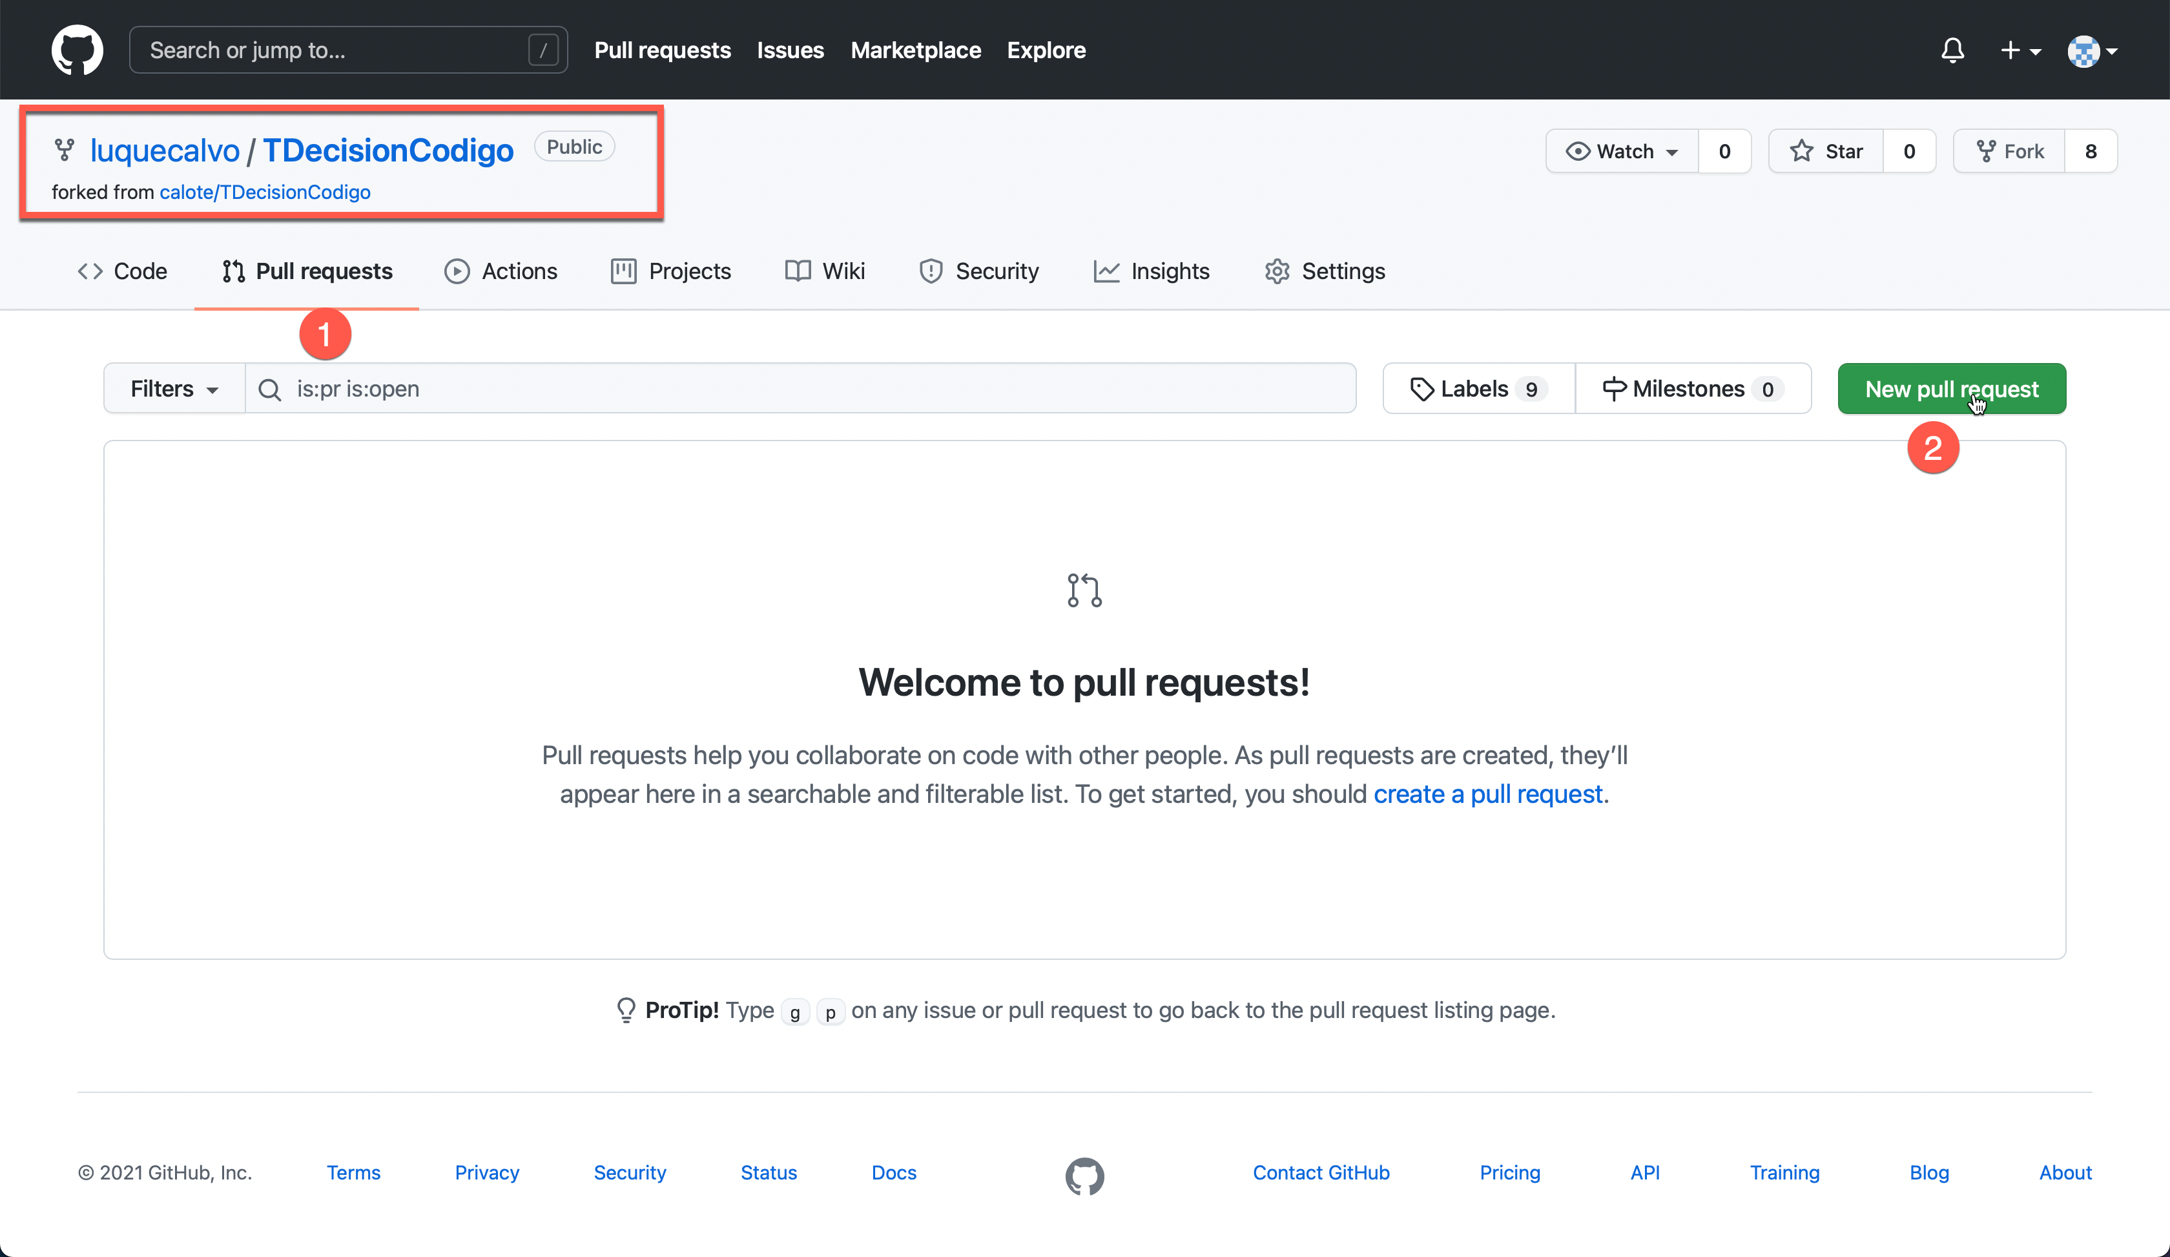
Task: Click the magnifier icon in the filter box
Action: (x=269, y=390)
